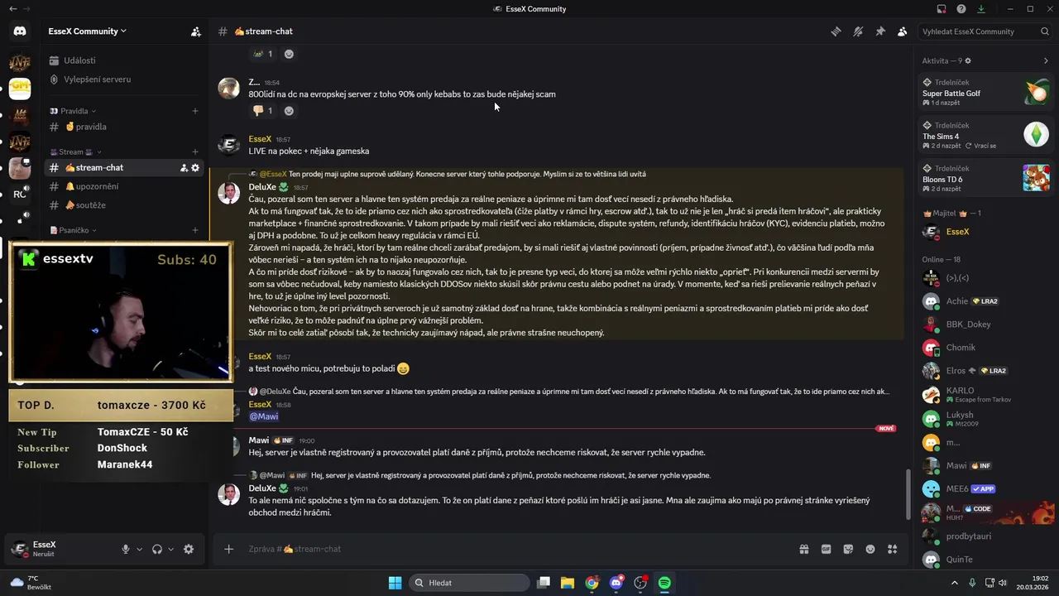Open pinned messages pin icon
The image size is (1059, 596).
point(880,31)
